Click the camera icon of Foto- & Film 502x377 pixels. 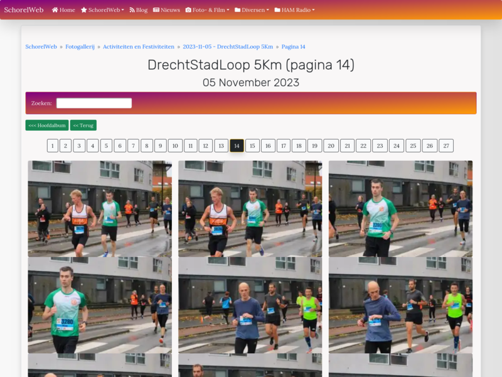[188, 10]
